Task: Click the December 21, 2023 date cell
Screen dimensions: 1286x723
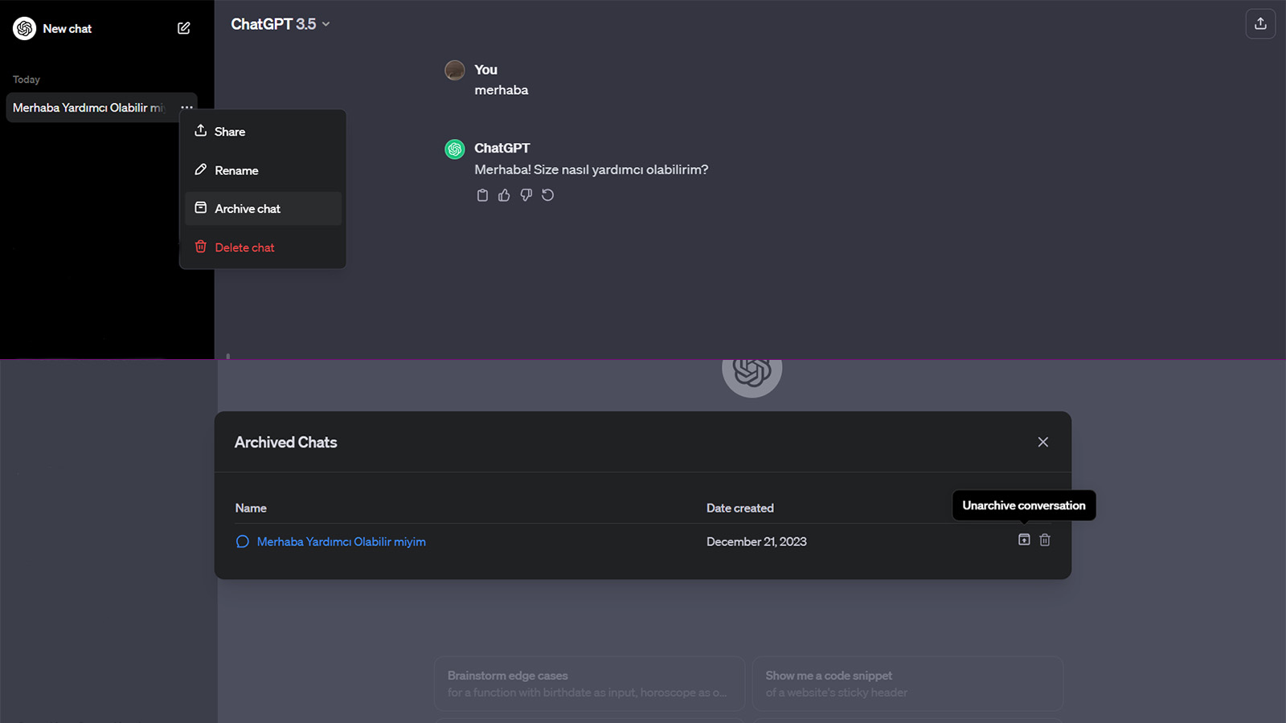Action: pyautogui.click(x=756, y=541)
